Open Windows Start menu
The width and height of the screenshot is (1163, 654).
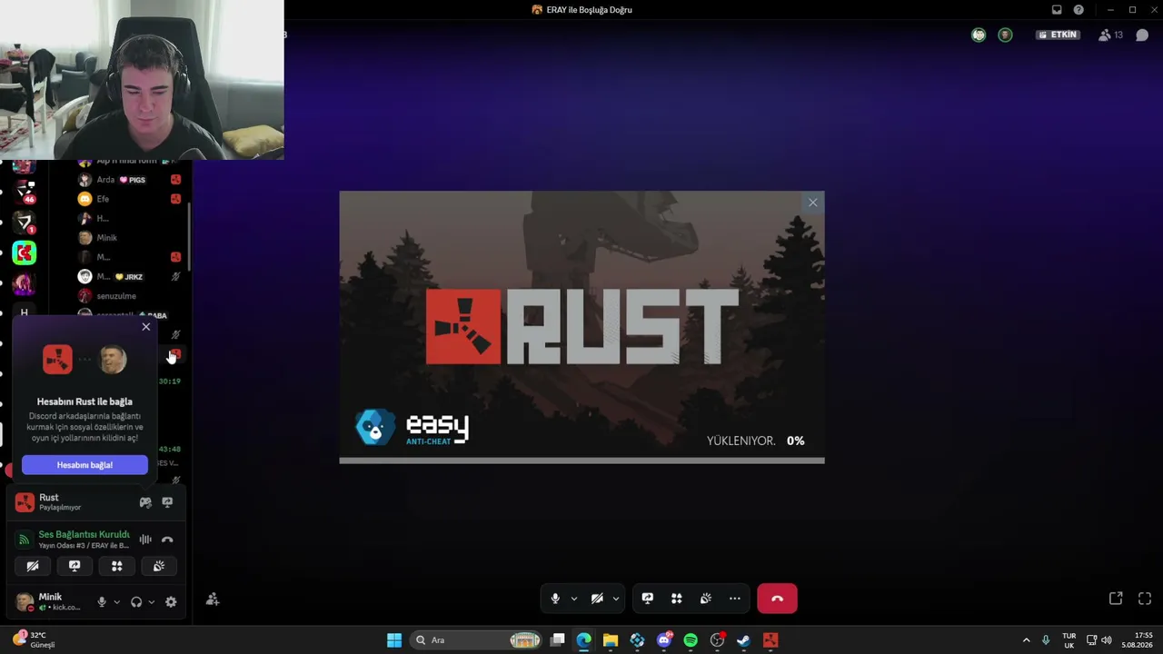tap(394, 640)
